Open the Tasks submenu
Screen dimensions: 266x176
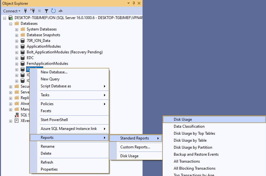(x=69, y=95)
